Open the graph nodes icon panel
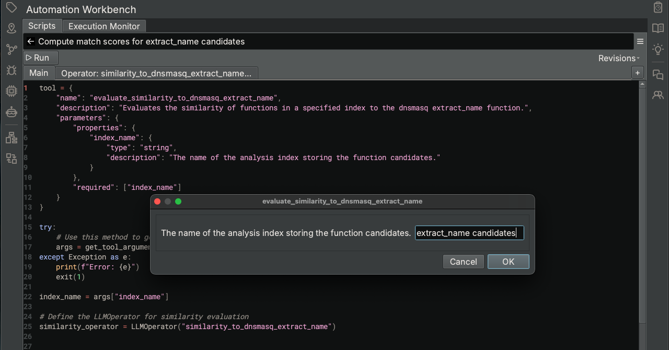Image resolution: width=669 pixels, height=350 pixels. click(11, 50)
